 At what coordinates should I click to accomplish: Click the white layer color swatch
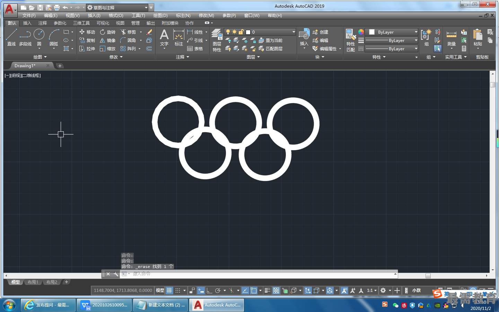248,32
